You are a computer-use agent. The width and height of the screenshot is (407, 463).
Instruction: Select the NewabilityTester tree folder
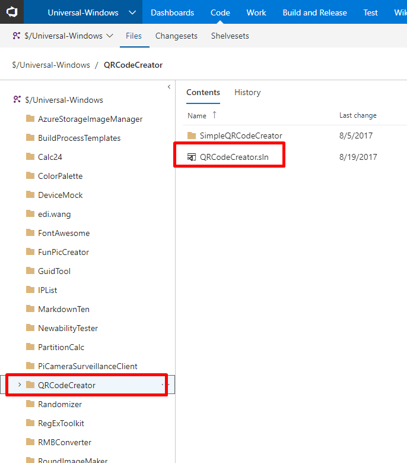(x=68, y=328)
